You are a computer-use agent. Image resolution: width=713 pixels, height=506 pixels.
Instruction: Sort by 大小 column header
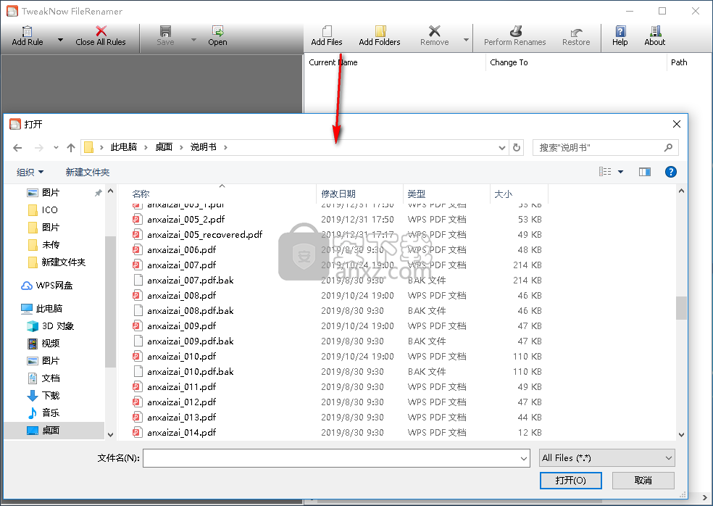pos(504,194)
